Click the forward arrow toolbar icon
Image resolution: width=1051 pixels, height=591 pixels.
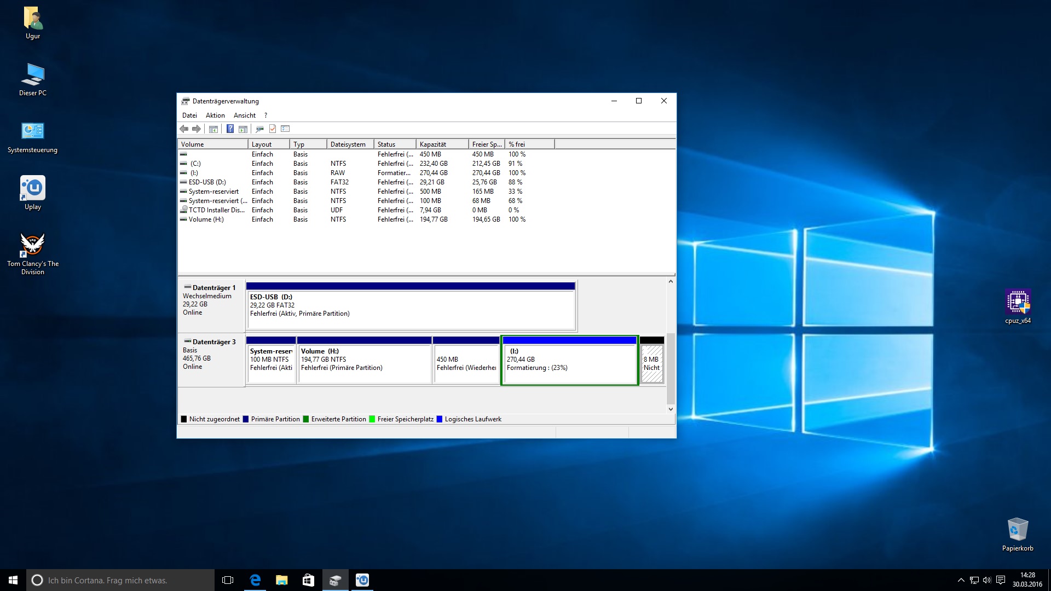(197, 129)
